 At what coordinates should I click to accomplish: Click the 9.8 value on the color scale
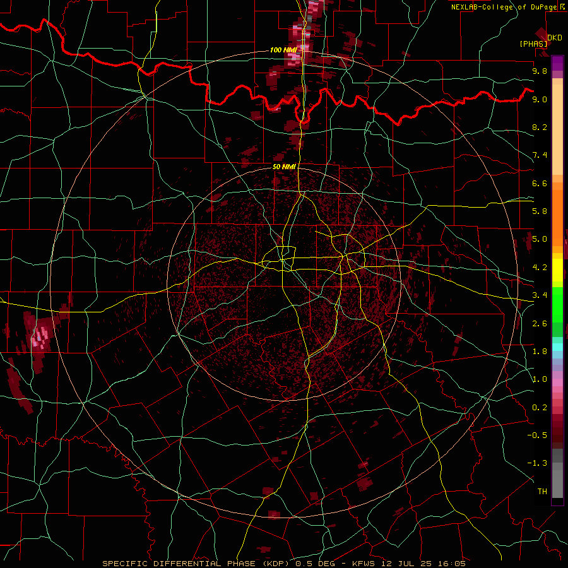[540, 71]
